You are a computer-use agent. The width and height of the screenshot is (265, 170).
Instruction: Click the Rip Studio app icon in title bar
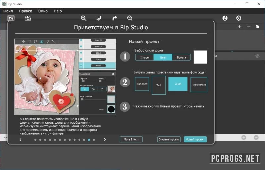4,4
